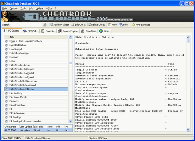Screen dimensions: 195x141
Task: Click the icon next to Electro Body
Action: coord(6,93)
